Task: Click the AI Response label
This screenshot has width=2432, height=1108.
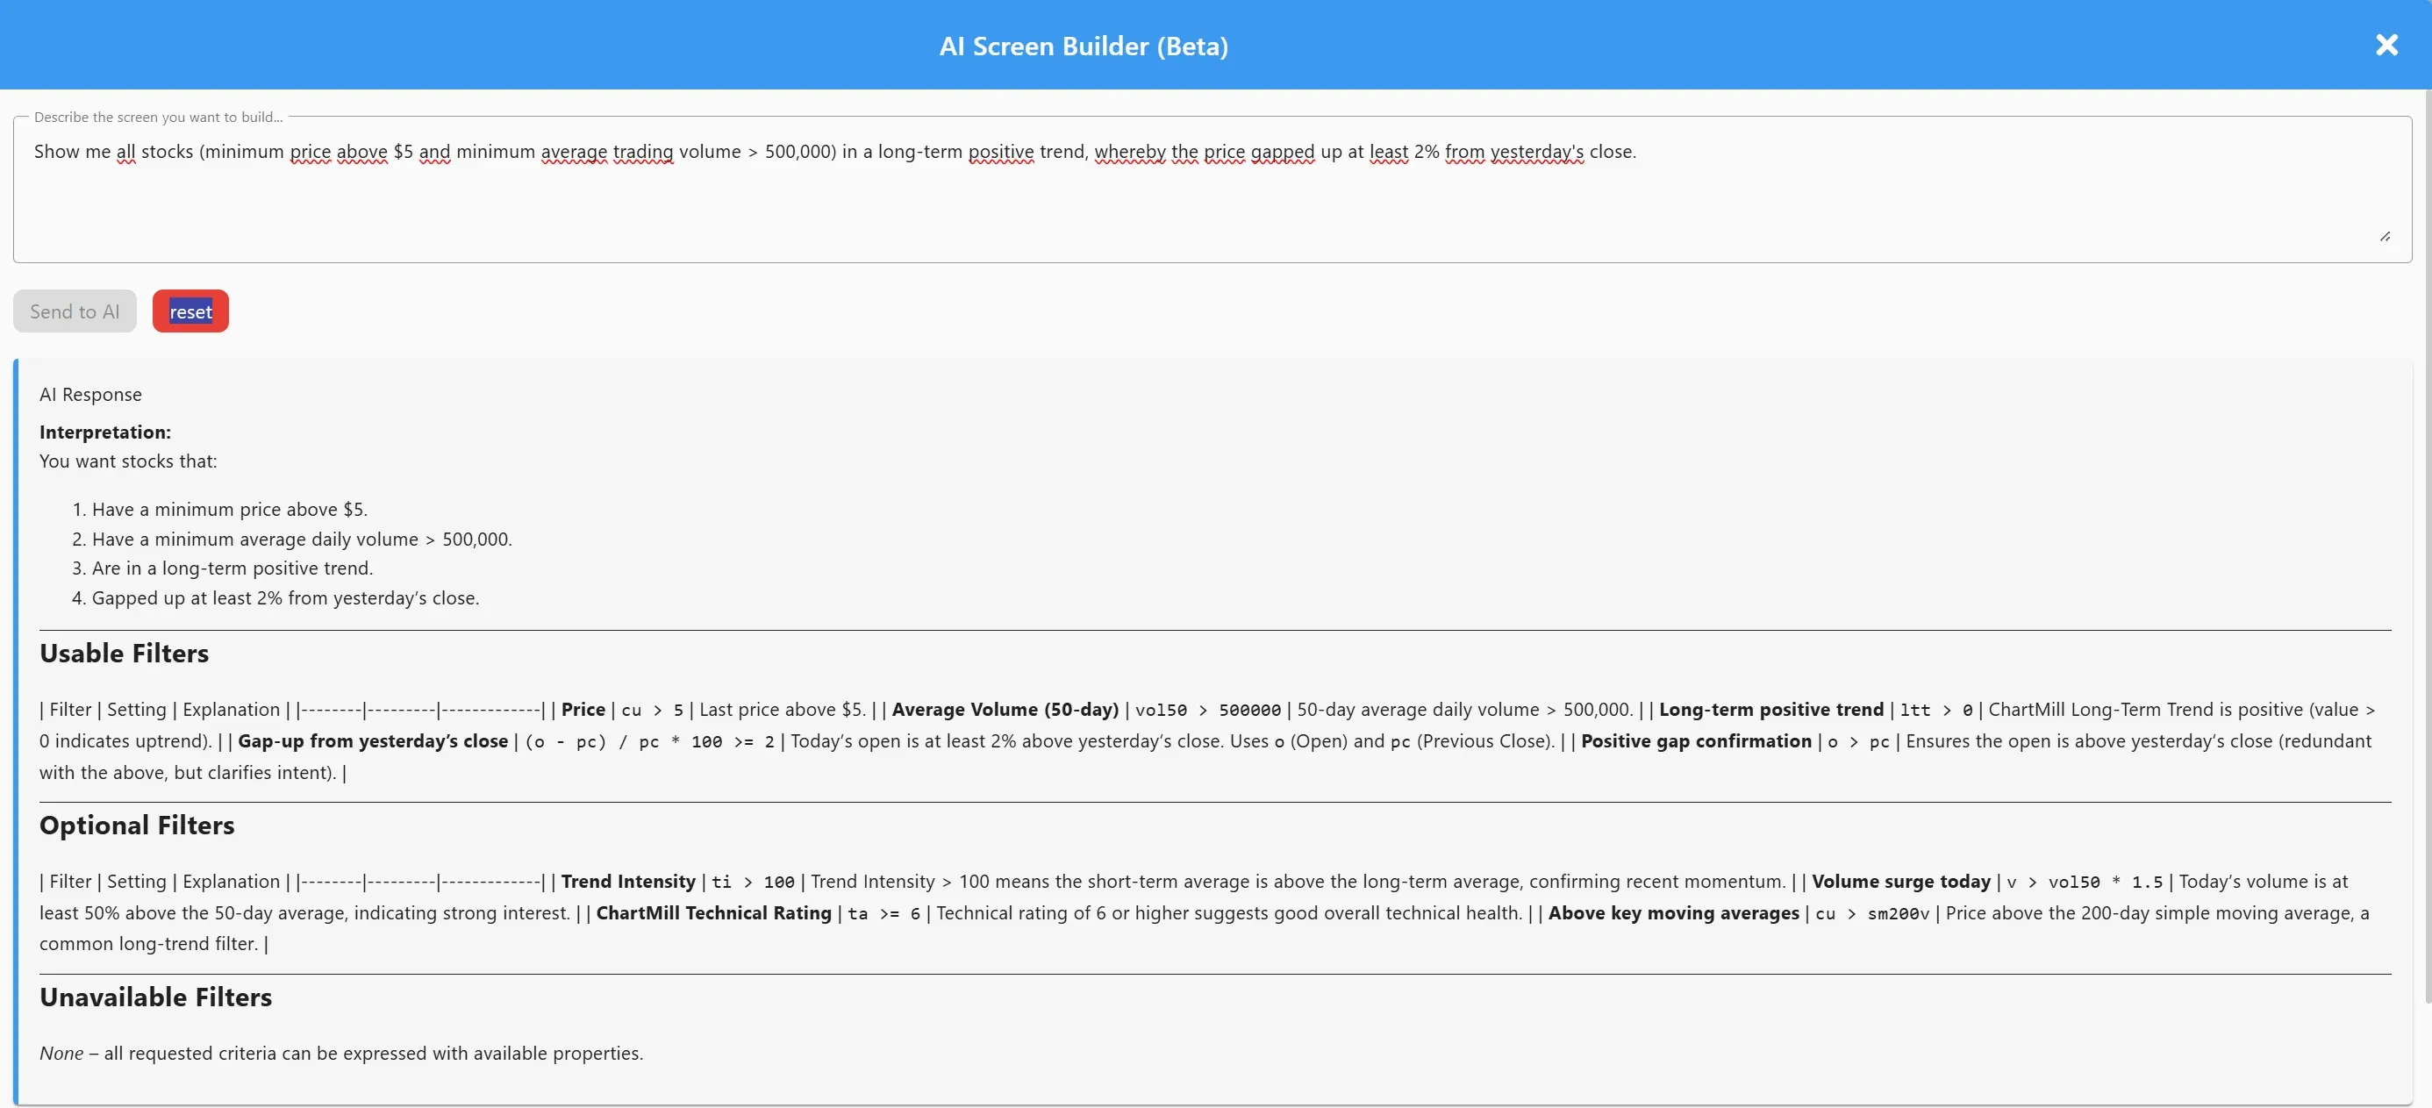Action: coord(90,395)
